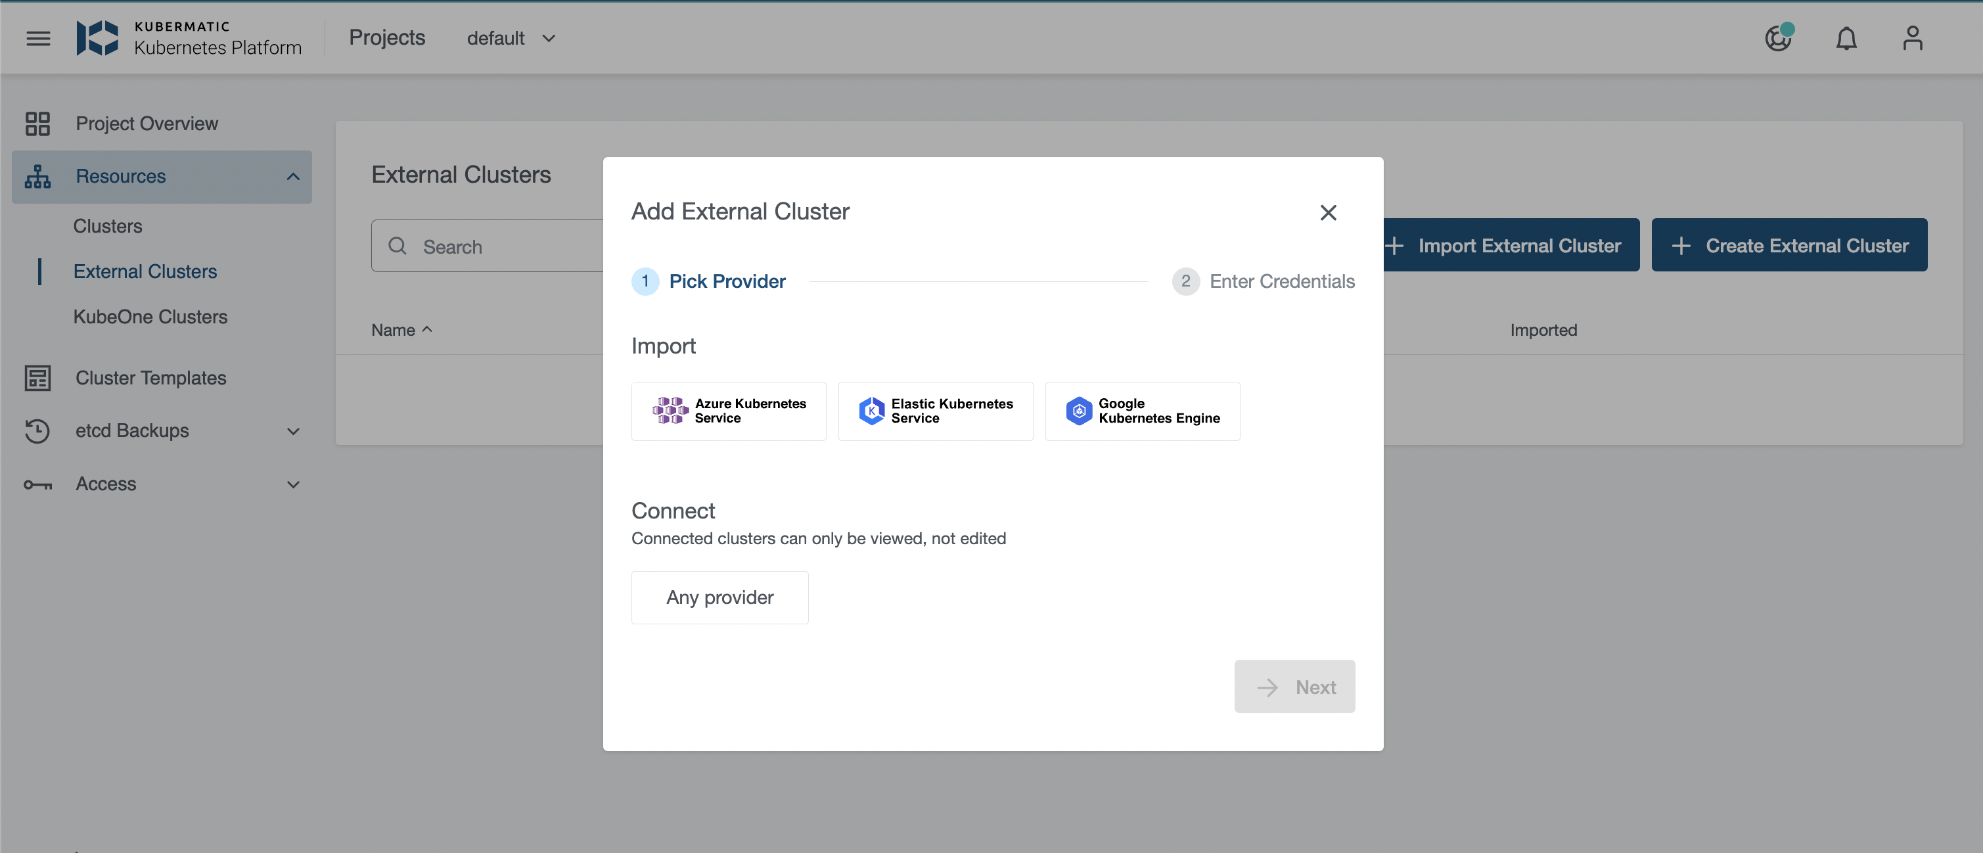Close the Add External Cluster dialog
Screen dimensions: 1983x853
click(x=1328, y=212)
